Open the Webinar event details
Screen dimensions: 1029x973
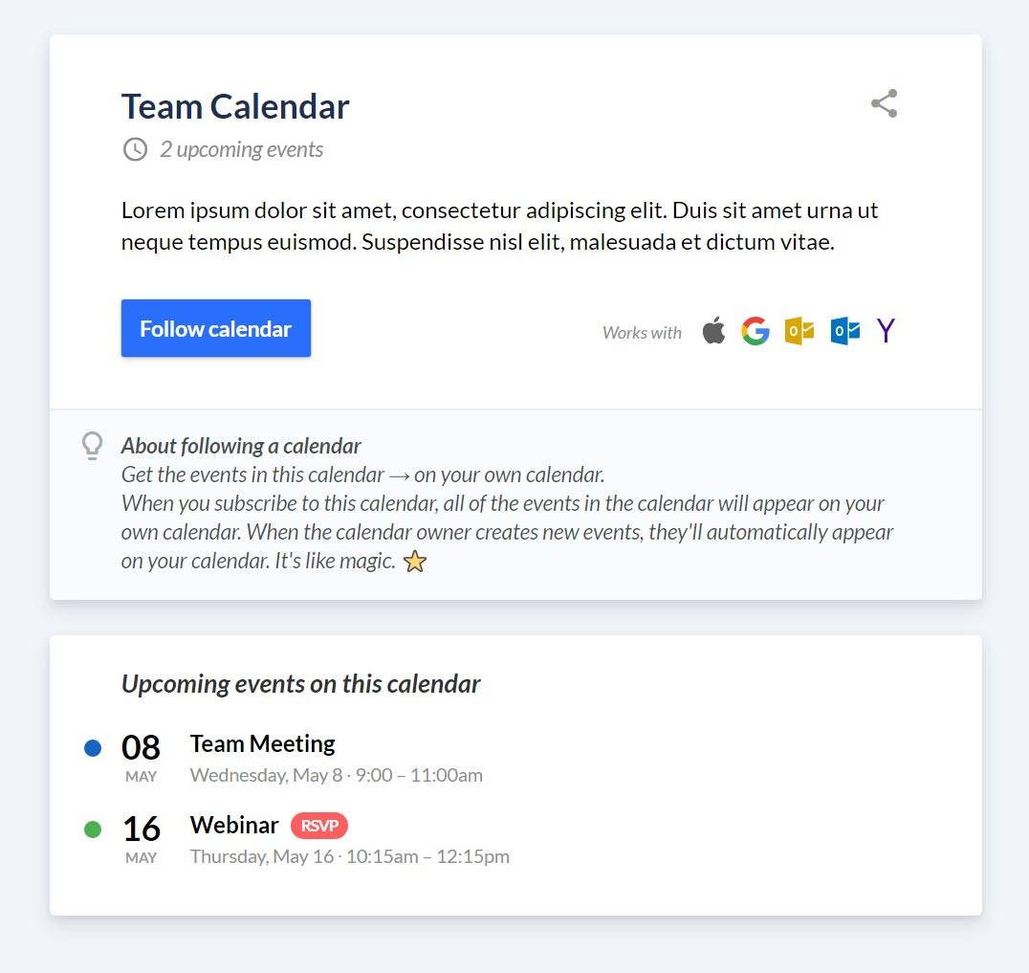(x=233, y=825)
